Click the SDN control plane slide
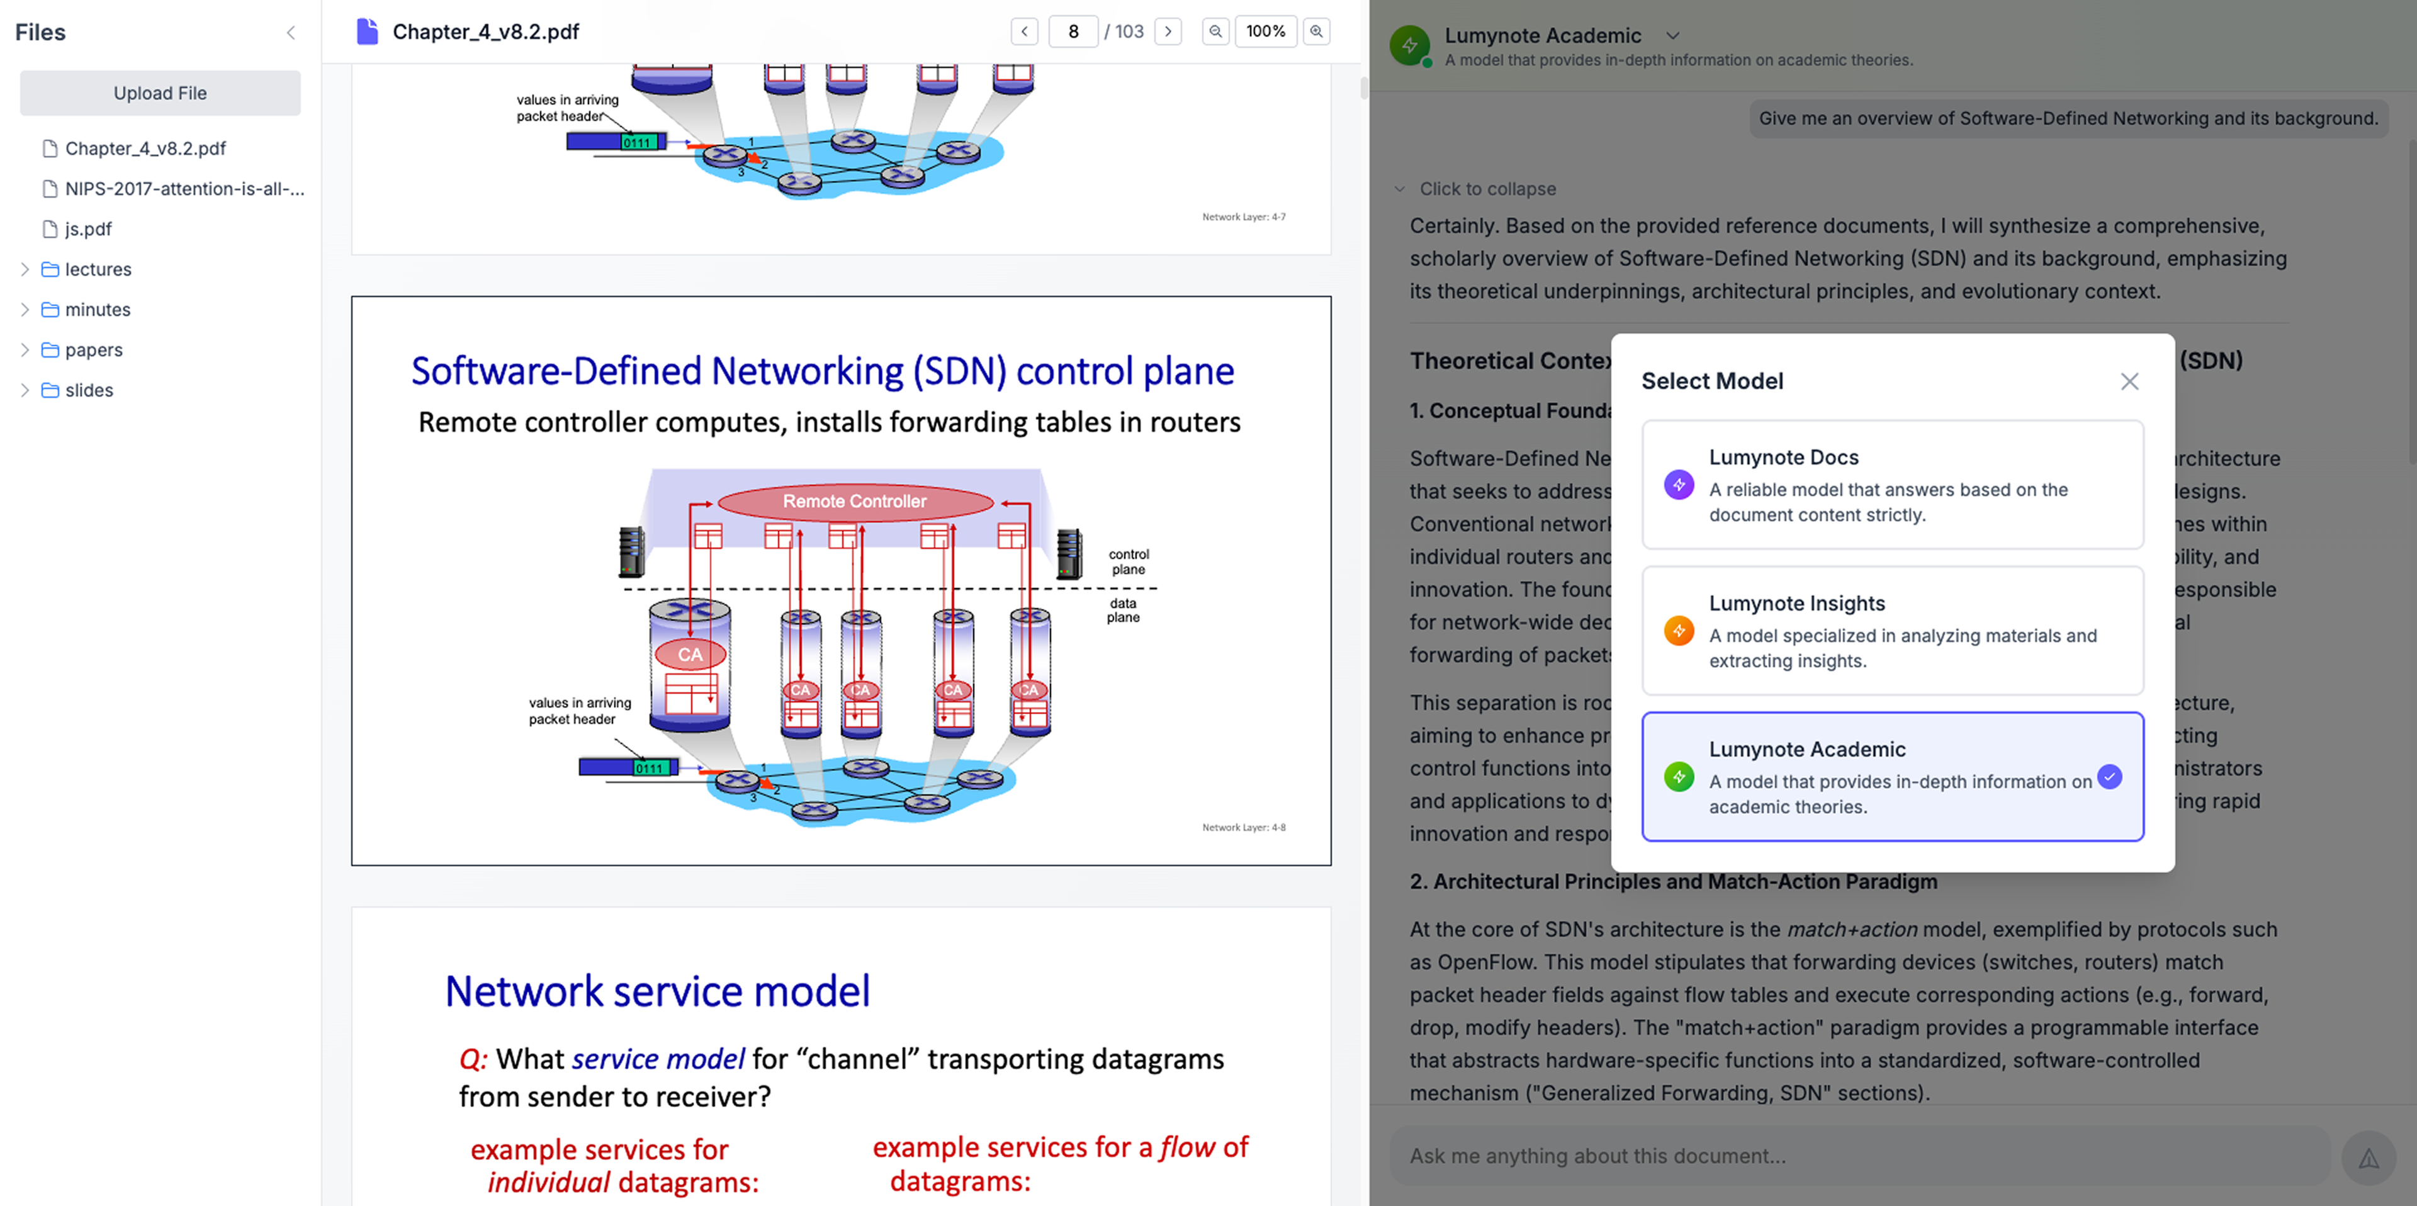 (841, 581)
